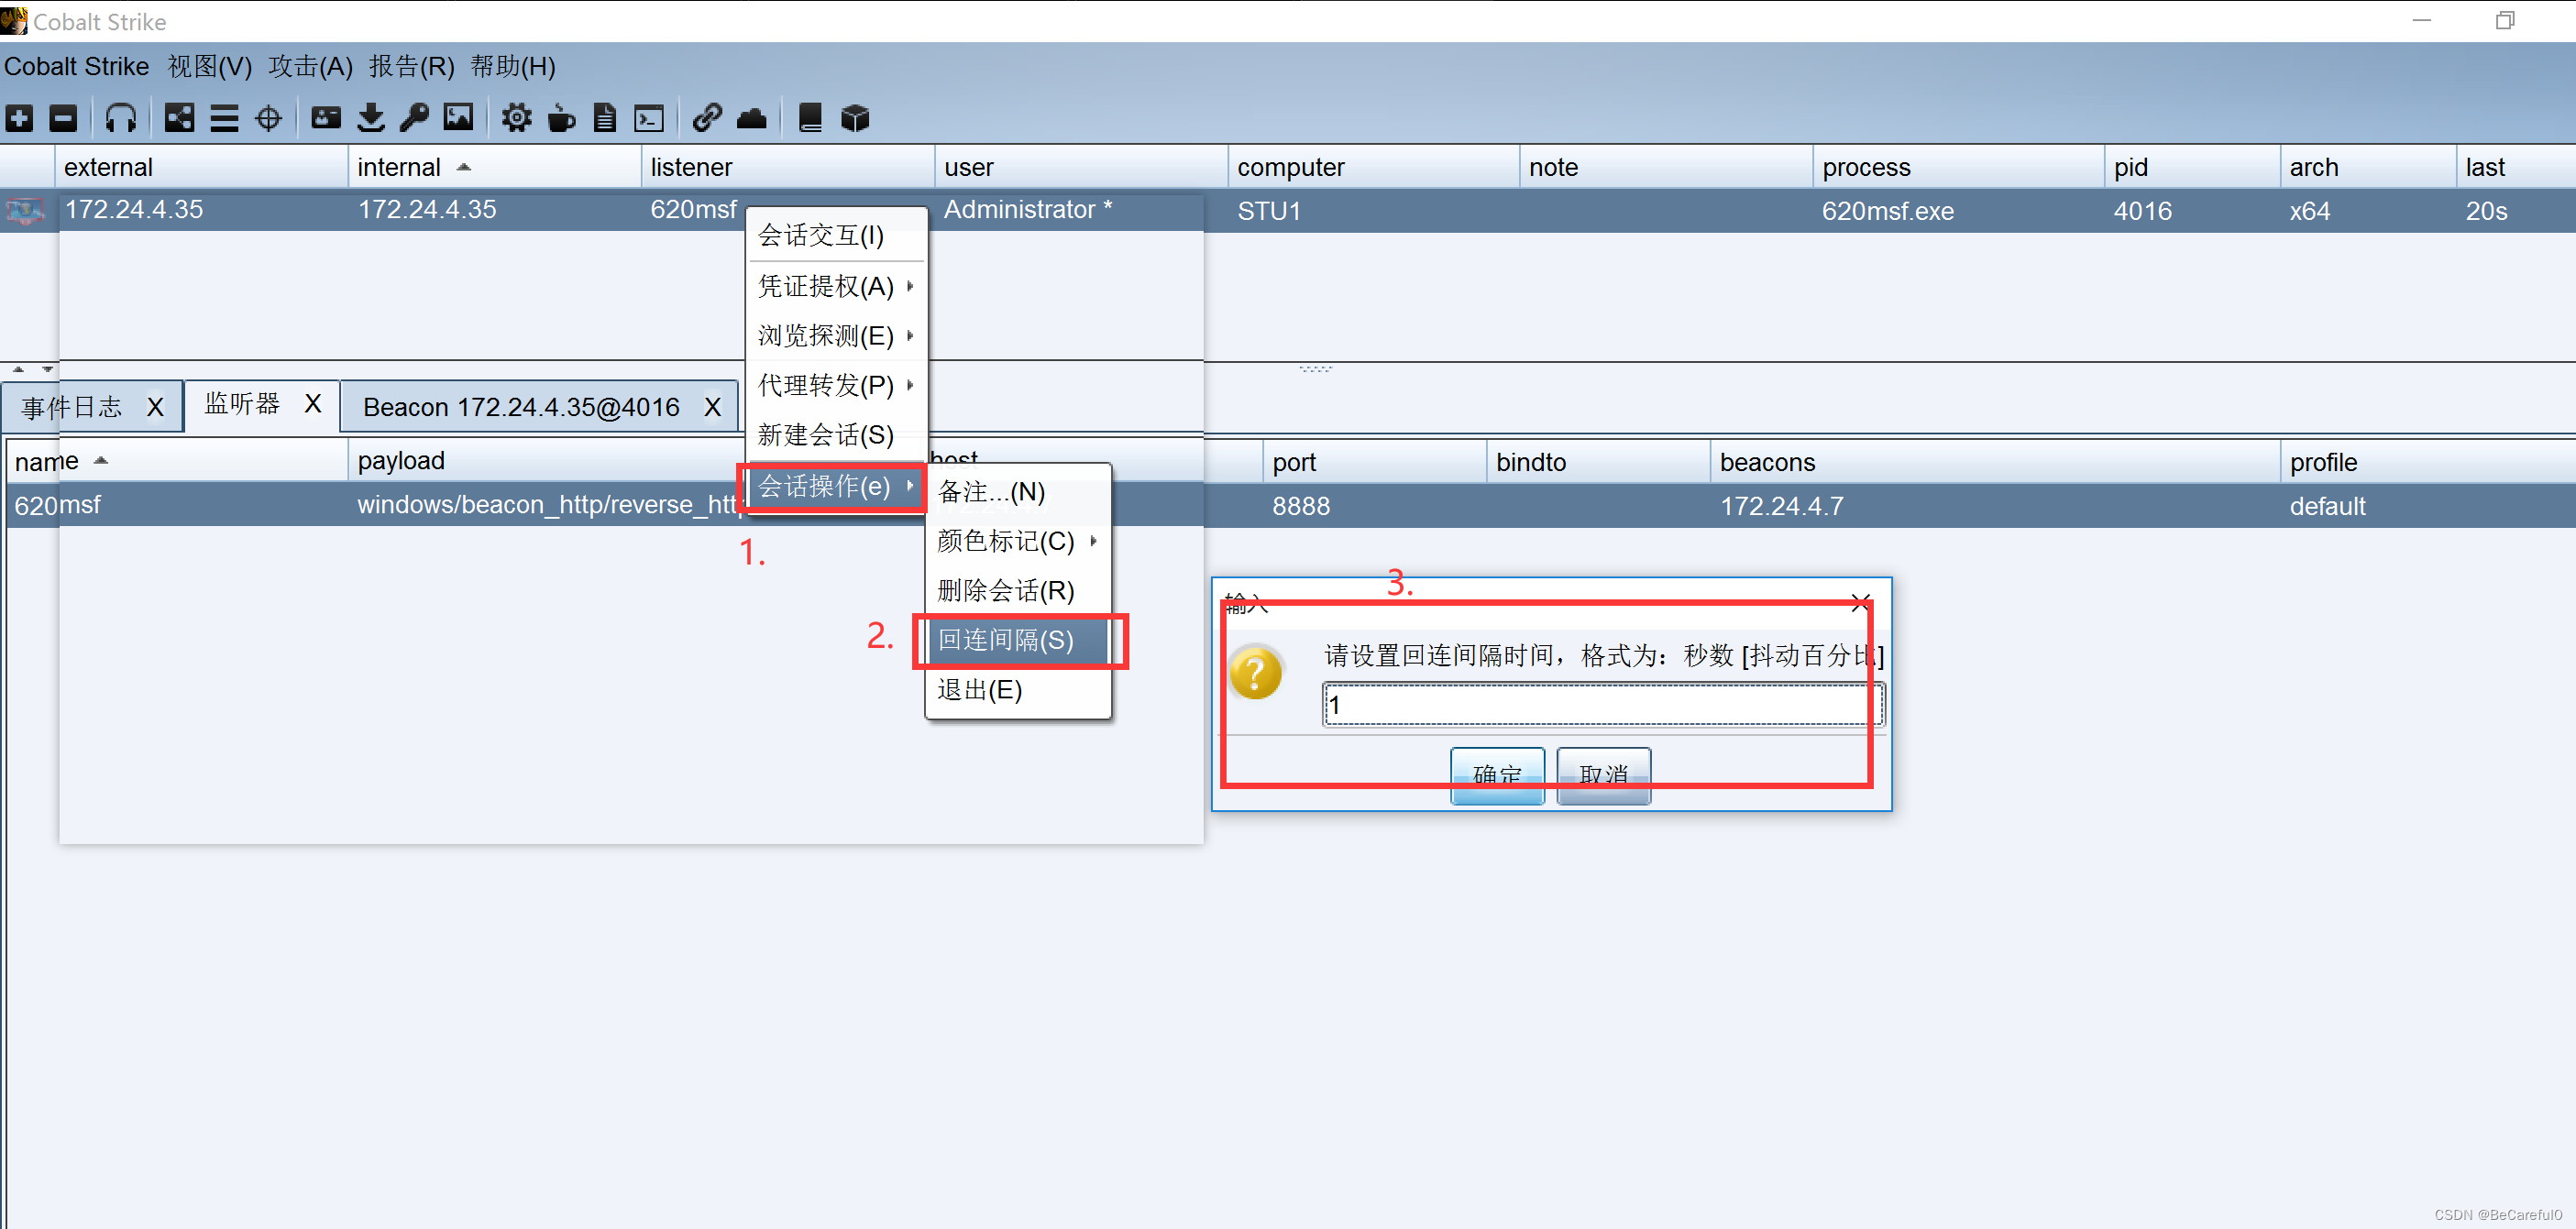Expand the 代理转发(P) submenu
Viewport: 2576px width, 1229px height.
click(x=837, y=385)
